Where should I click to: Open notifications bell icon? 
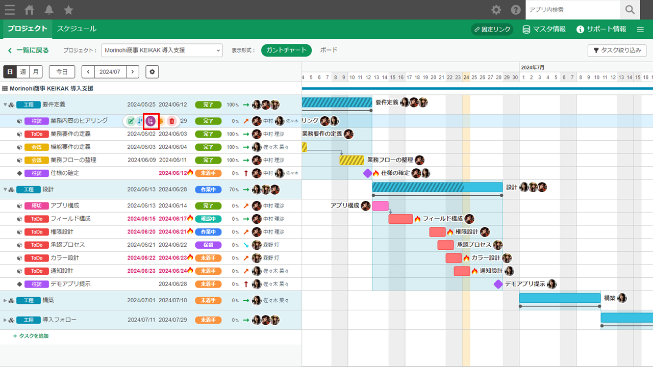(x=49, y=10)
